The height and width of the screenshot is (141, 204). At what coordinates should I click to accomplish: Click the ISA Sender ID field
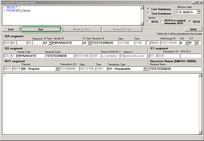(67, 43)
